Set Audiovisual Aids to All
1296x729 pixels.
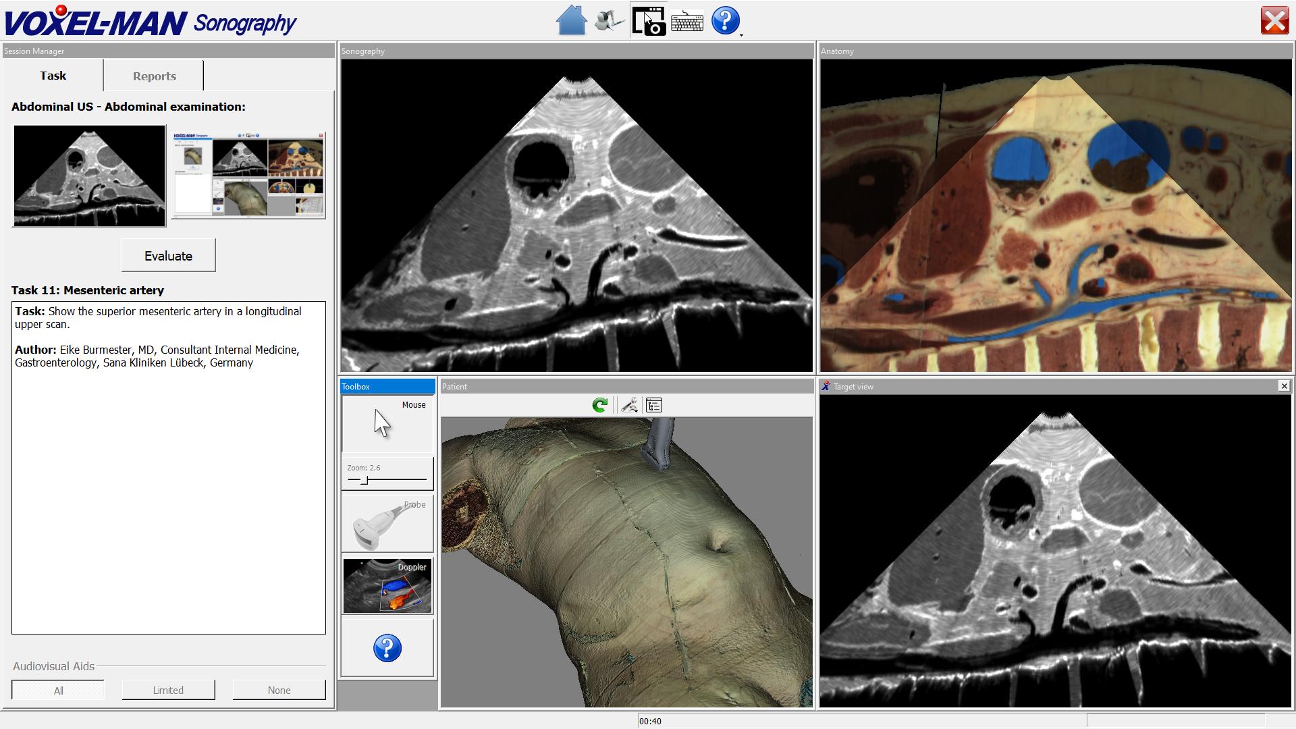58,690
